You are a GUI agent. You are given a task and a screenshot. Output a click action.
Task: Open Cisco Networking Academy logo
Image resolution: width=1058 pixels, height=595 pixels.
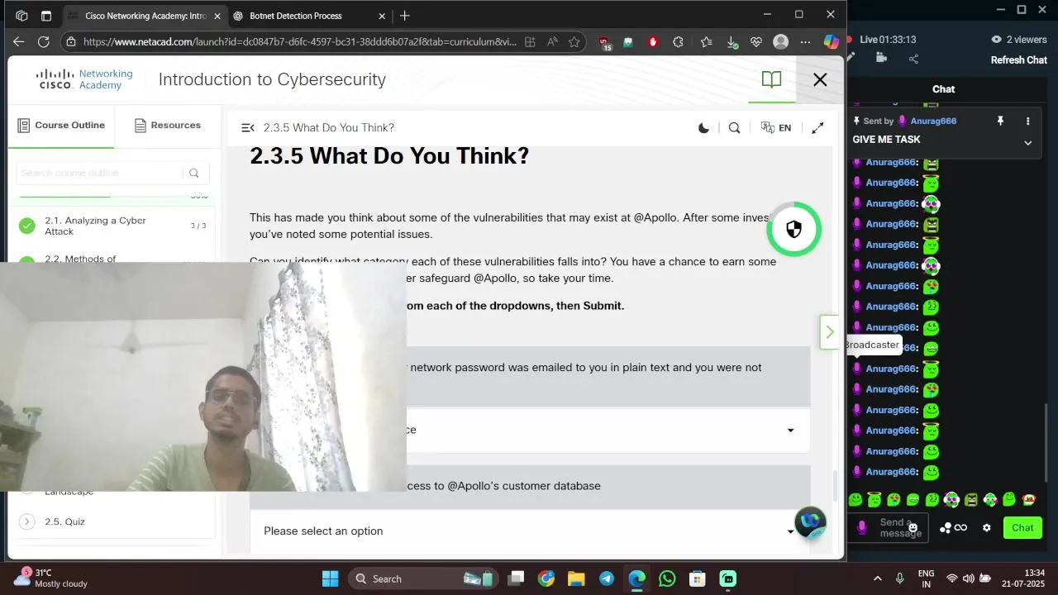coord(84,79)
